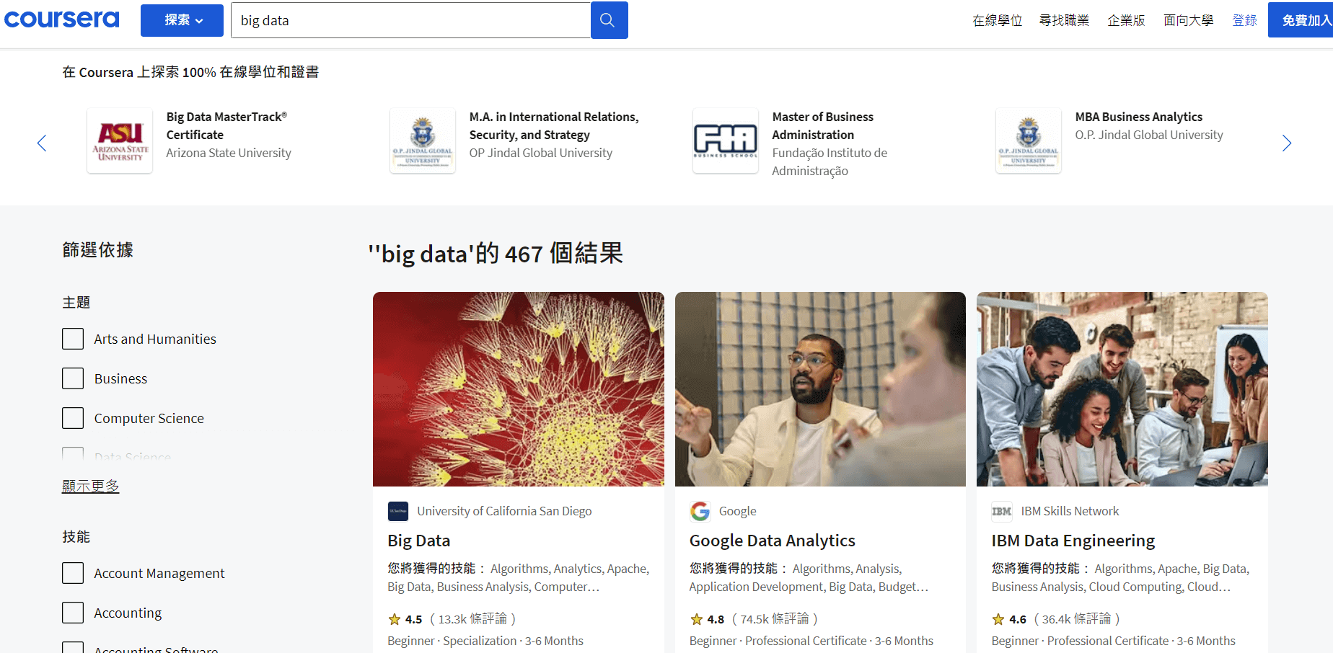Screen dimensions: 1333x653
Task: Show next degrees with the right carousel arrow
Action: click(1287, 143)
